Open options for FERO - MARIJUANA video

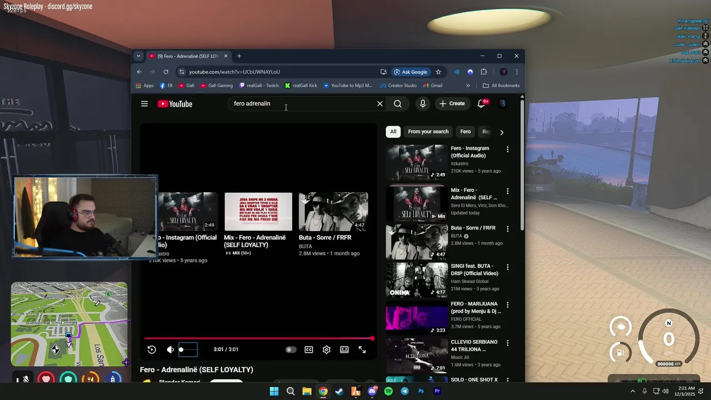coord(507,305)
